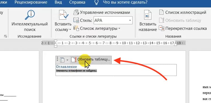Click the 'Элементы оглавления не найдены.' text

click(x=77, y=71)
